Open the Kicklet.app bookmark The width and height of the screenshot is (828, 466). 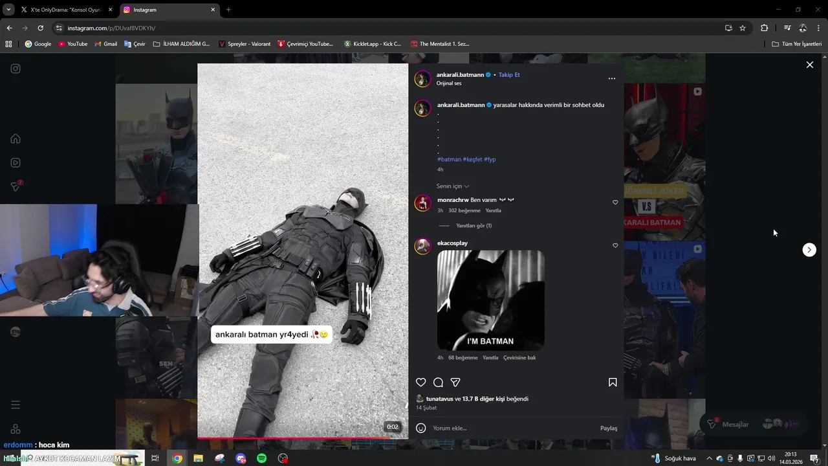coord(373,44)
